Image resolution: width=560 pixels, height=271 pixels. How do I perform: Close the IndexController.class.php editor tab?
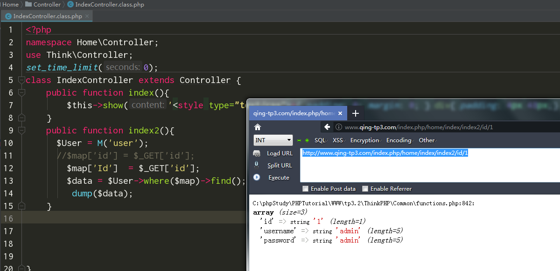(x=87, y=16)
